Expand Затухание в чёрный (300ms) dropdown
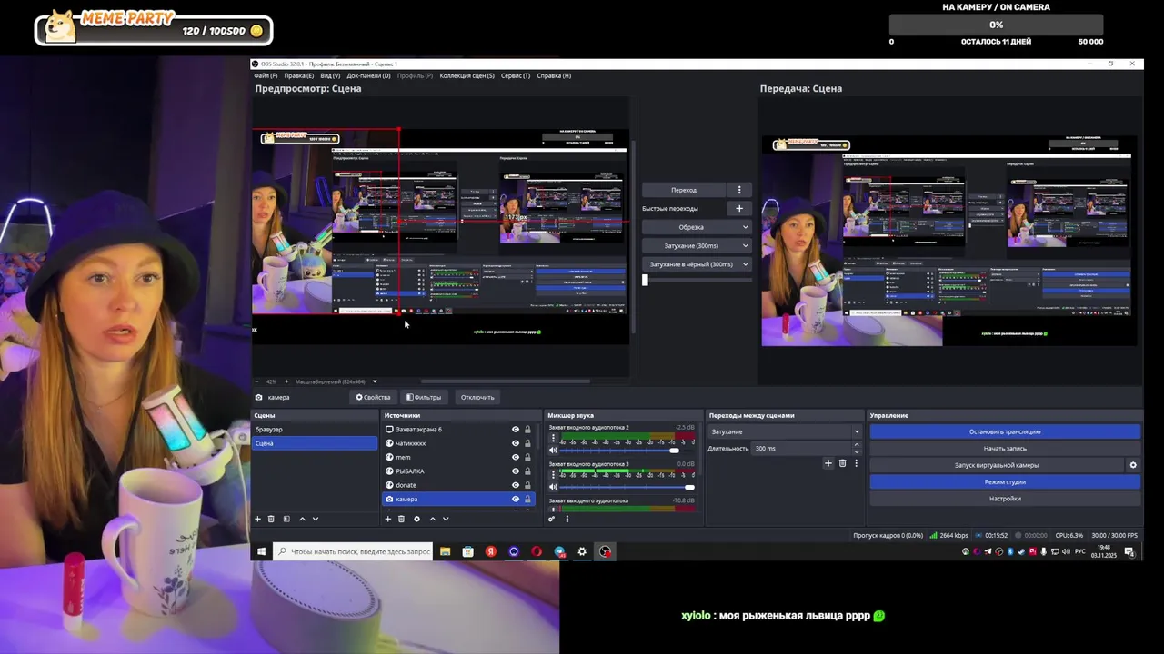The height and width of the screenshot is (654, 1164). coord(745,264)
